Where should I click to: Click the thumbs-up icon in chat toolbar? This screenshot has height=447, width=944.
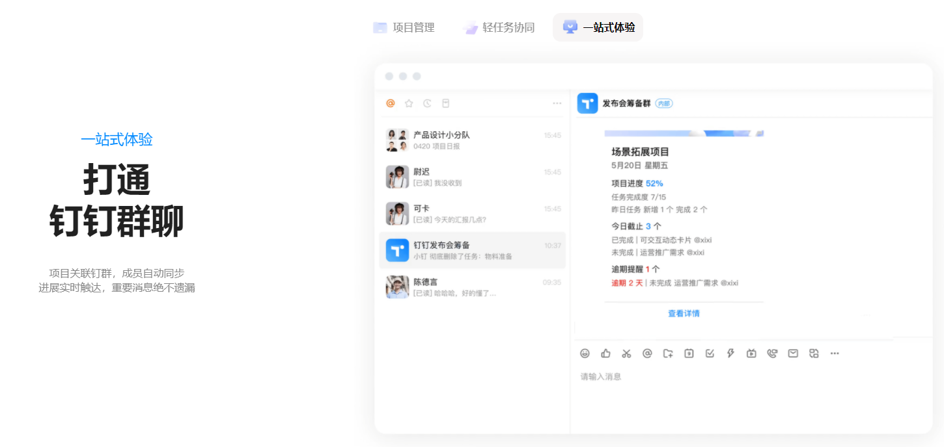605,353
